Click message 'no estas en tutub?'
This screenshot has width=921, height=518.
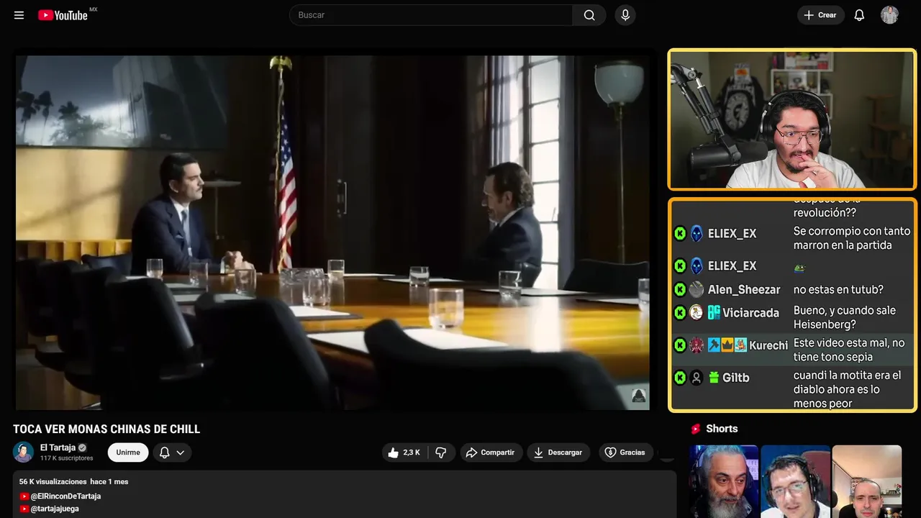(x=838, y=290)
